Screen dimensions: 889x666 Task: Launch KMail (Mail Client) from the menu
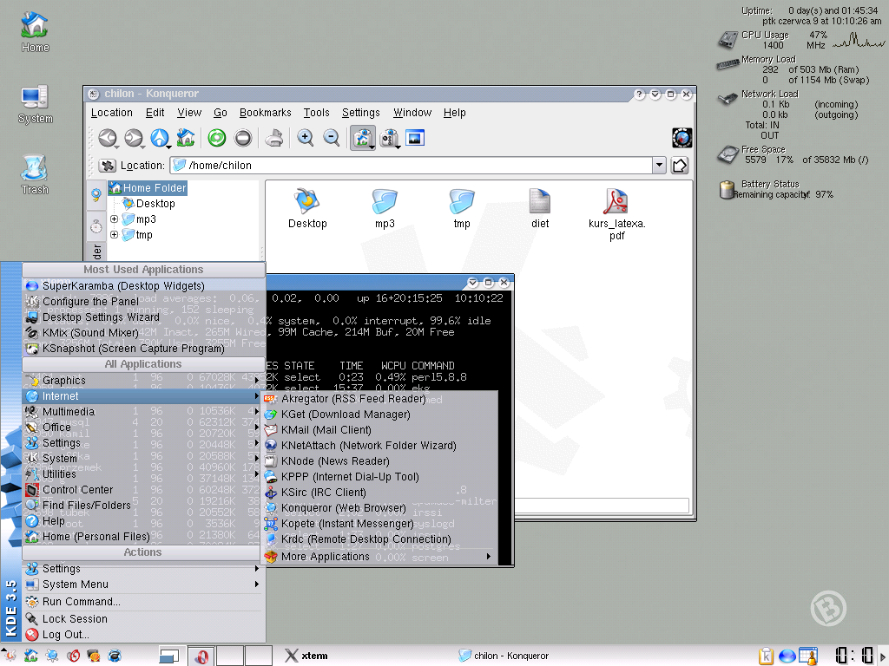point(326,430)
